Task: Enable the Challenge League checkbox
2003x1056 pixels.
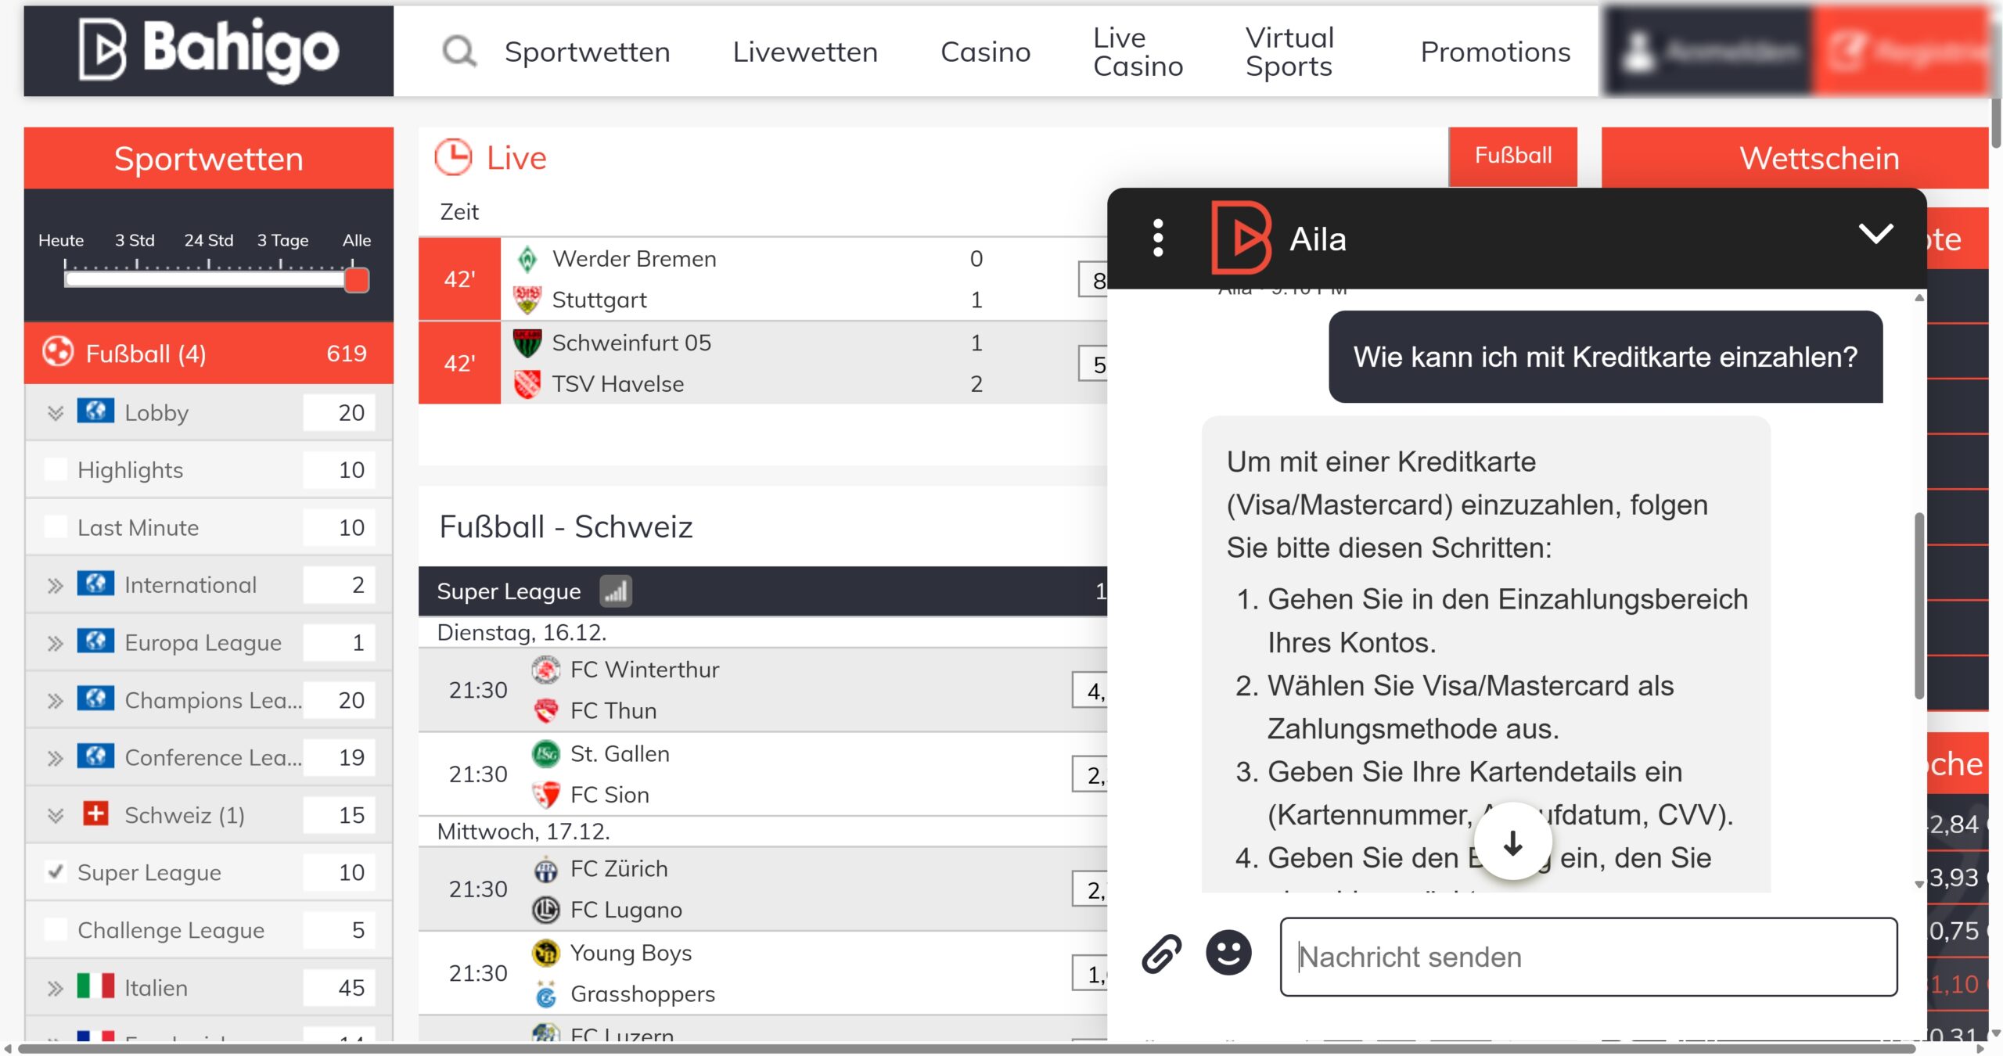Action: (x=56, y=929)
